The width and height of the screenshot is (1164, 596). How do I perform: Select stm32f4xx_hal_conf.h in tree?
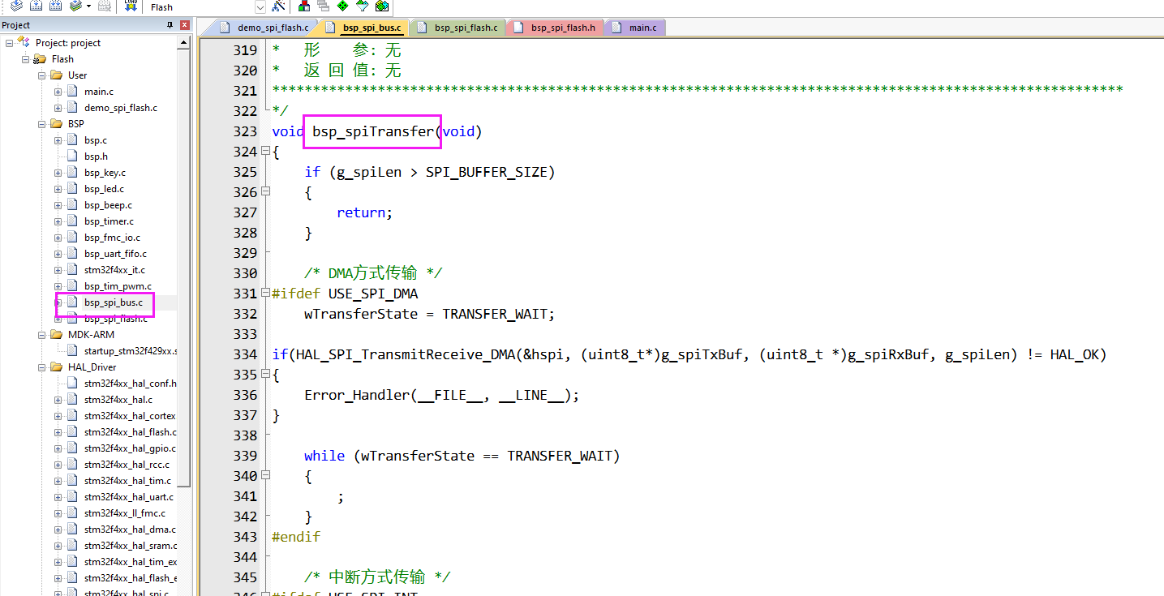(130, 383)
